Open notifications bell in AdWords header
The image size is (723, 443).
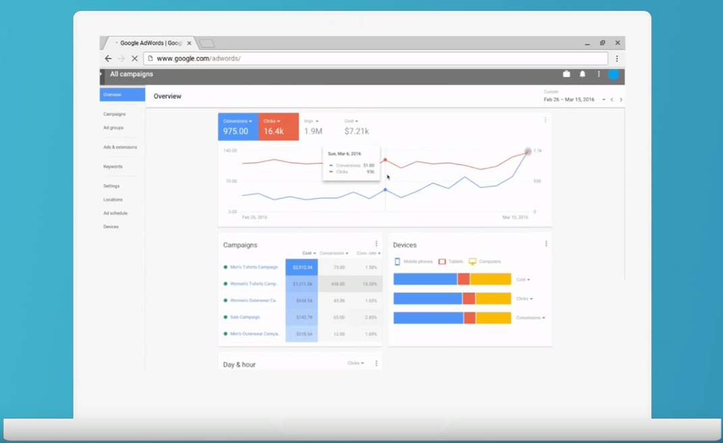click(582, 73)
